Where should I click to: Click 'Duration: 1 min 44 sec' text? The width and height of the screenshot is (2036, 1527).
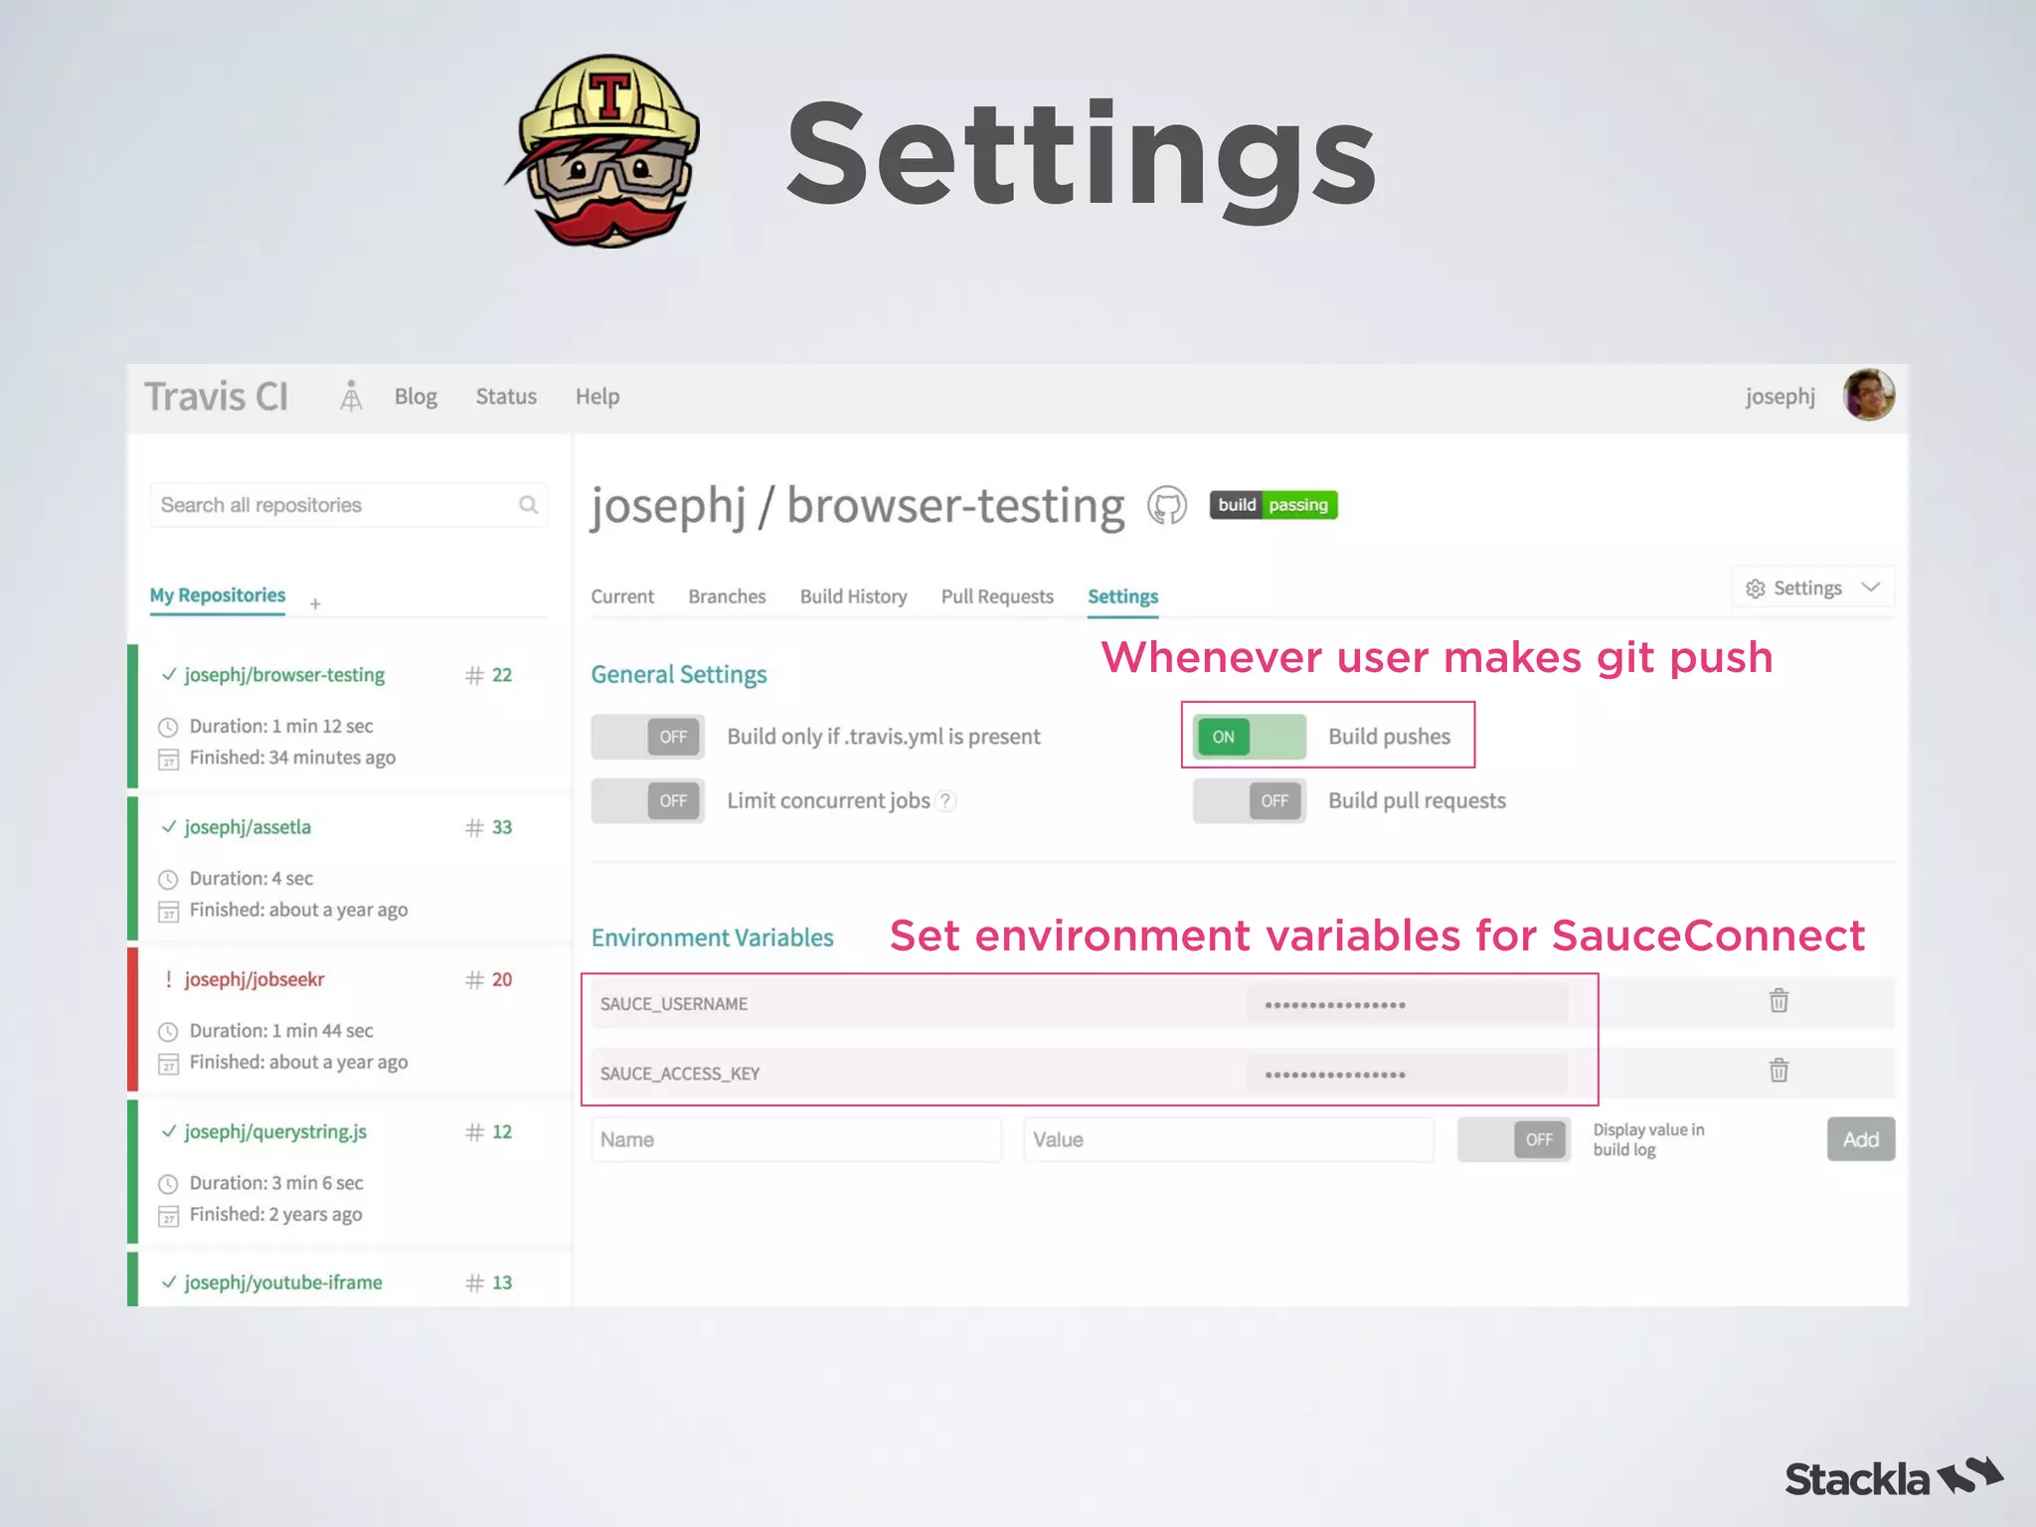pyautogui.click(x=281, y=1031)
